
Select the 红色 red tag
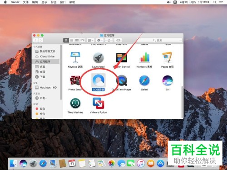pyautogui.click(x=46, y=109)
